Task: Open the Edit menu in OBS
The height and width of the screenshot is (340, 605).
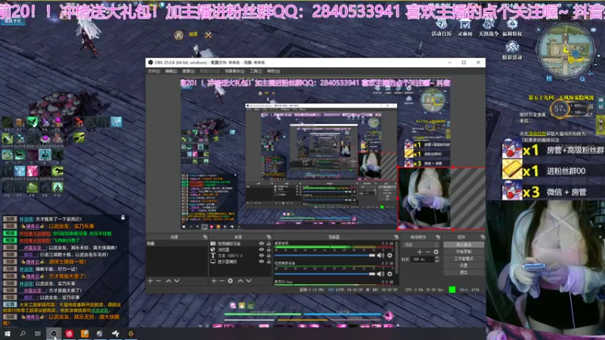Action: [x=171, y=71]
